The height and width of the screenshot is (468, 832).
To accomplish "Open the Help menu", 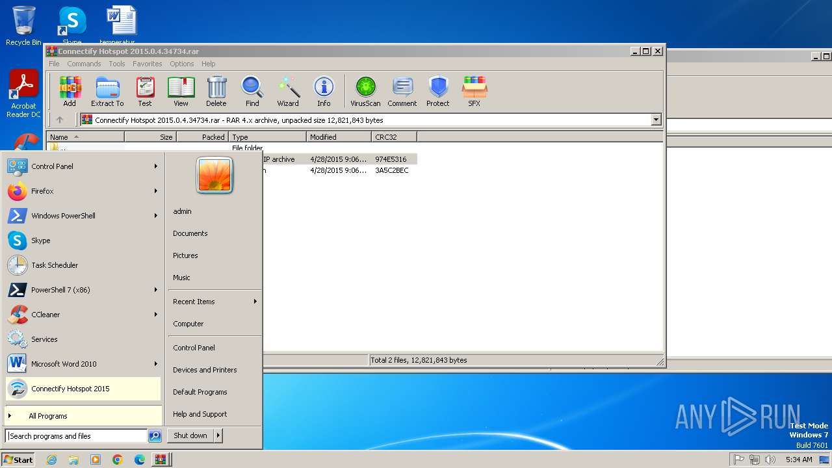I will click(x=209, y=64).
